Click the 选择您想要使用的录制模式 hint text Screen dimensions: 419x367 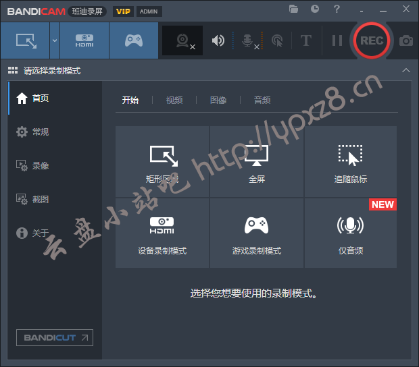253,293
